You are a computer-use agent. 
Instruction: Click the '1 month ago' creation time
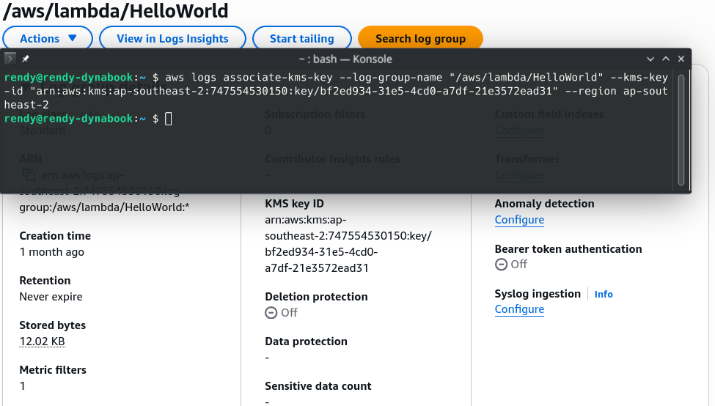coord(51,252)
